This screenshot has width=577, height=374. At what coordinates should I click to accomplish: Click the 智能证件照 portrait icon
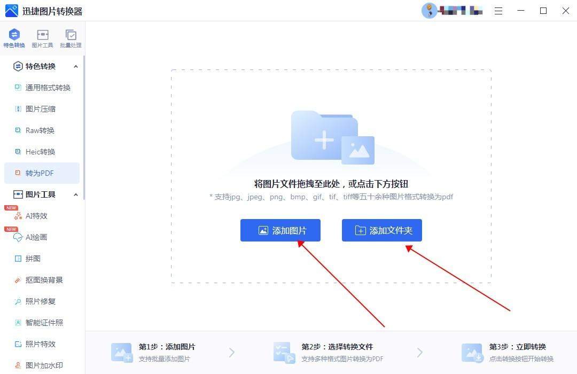(18, 323)
